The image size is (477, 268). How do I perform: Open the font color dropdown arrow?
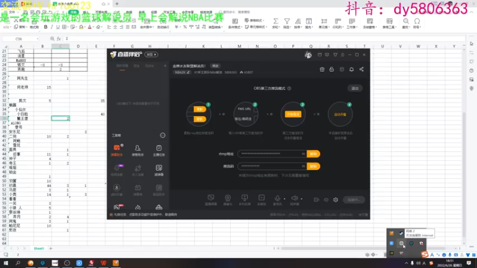pos(94,27)
